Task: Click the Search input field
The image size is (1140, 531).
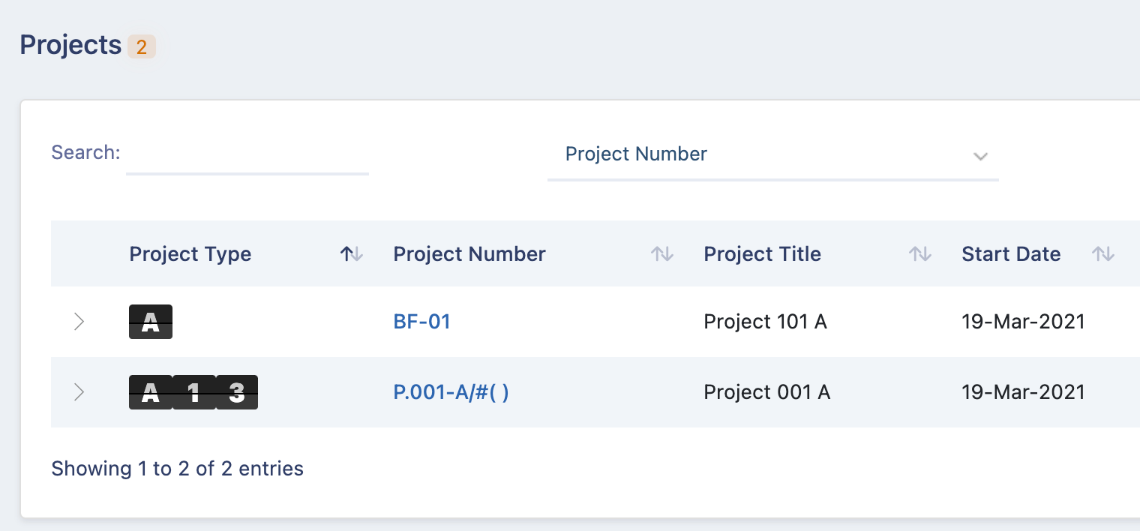Action: [x=247, y=154]
